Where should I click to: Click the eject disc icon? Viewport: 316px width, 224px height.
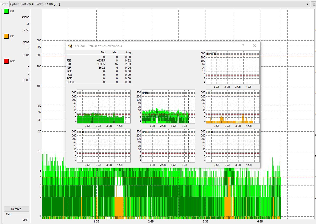coord(314,4)
